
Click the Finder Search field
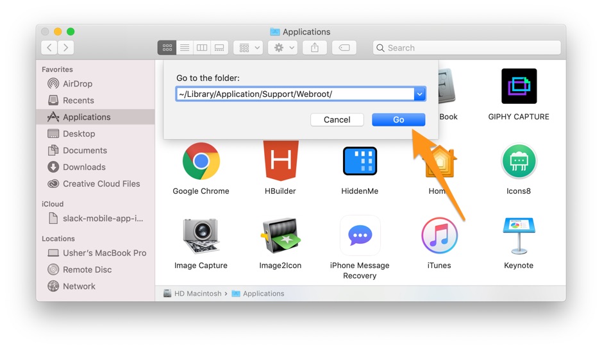click(x=467, y=47)
